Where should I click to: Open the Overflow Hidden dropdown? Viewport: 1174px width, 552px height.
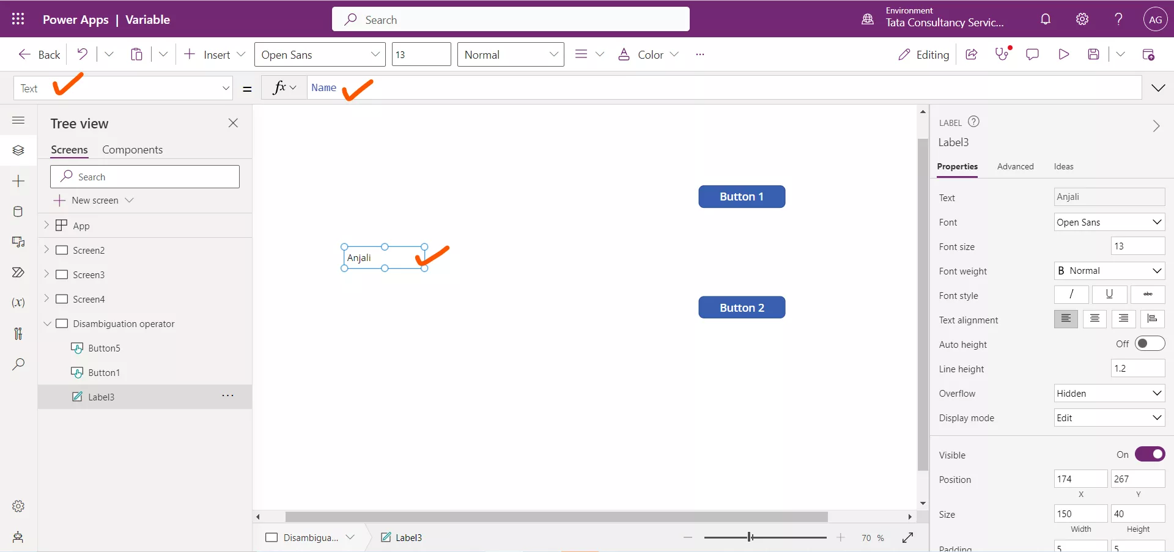tap(1109, 393)
